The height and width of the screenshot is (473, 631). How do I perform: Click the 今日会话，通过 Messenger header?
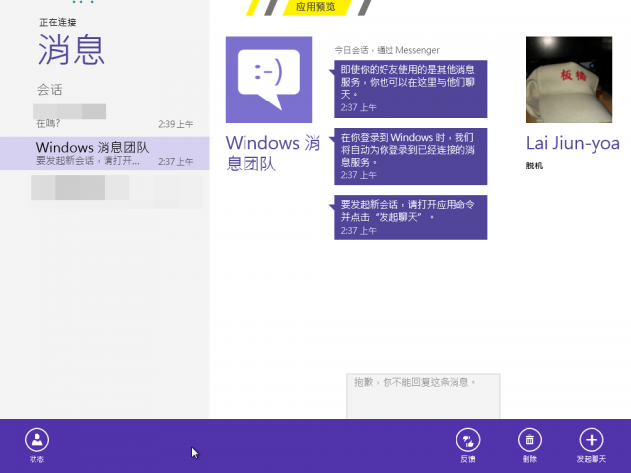[386, 50]
